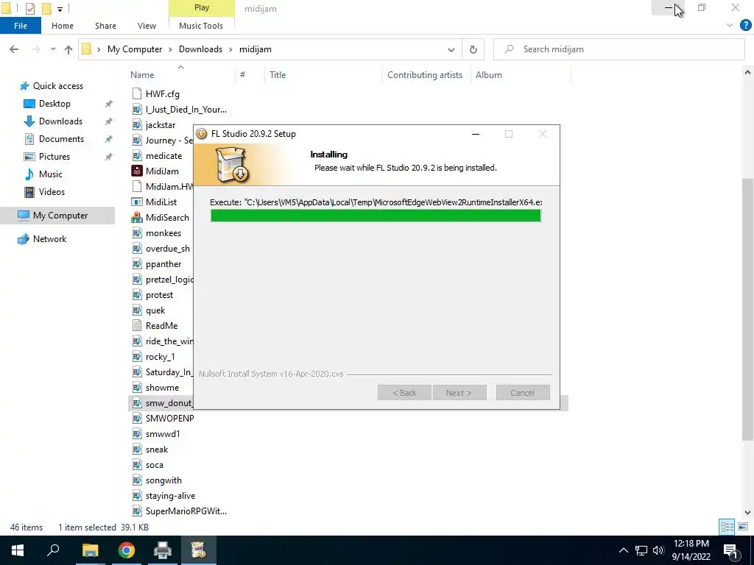Open the clock and date flyout

(x=691, y=550)
